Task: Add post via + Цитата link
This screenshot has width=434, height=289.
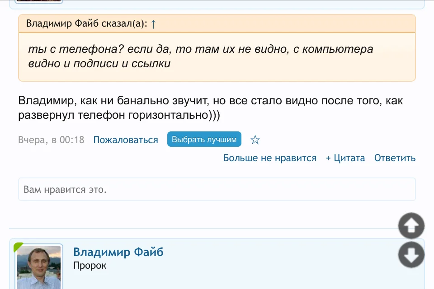Action: 345,158
